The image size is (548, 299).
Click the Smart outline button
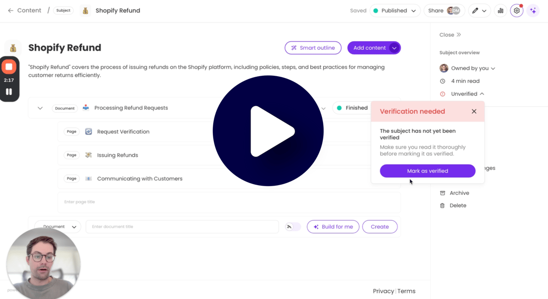[313, 48]
